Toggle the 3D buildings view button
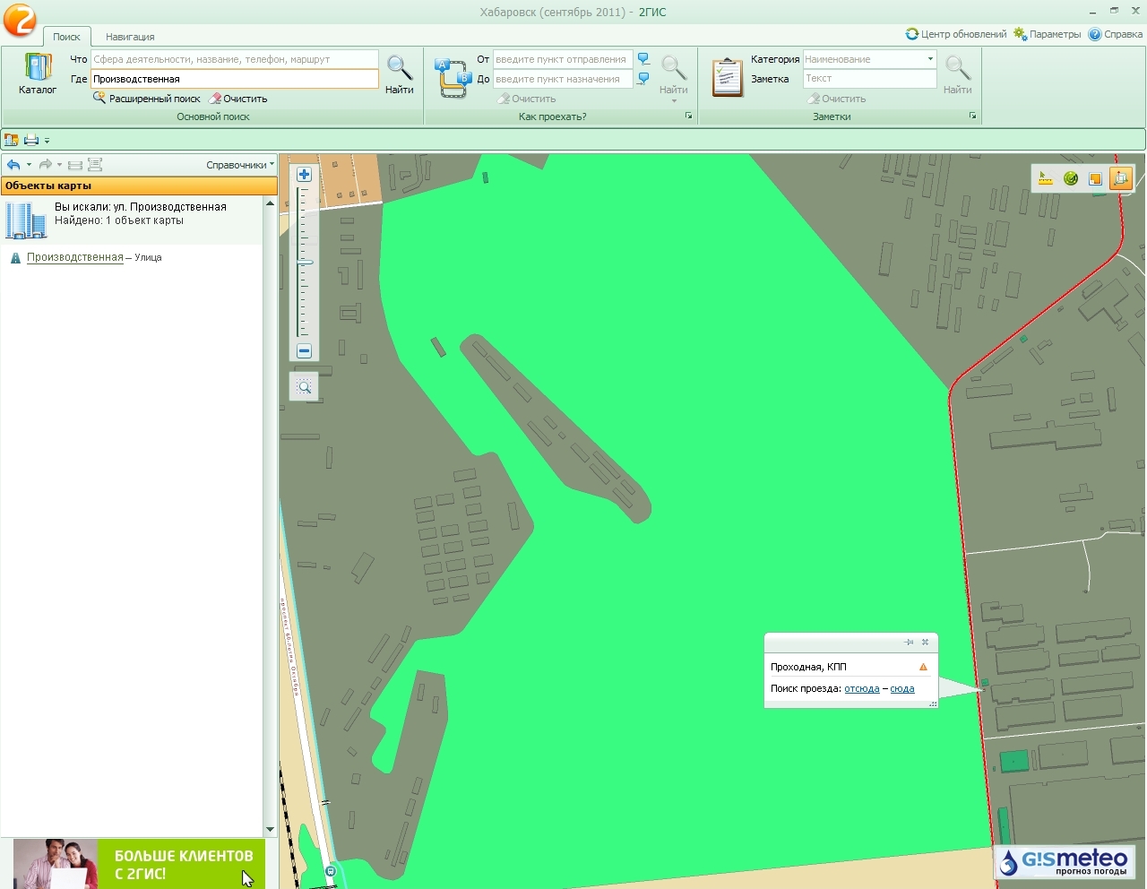The width and height of the screenshot is (1147, 889). (1120, 178)
